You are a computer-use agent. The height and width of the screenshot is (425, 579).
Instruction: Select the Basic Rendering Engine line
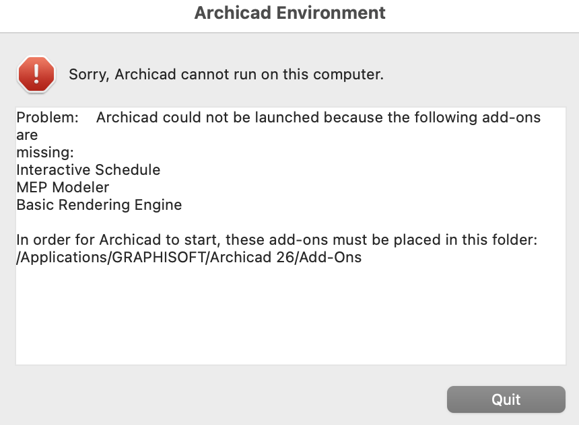point(99,205)
